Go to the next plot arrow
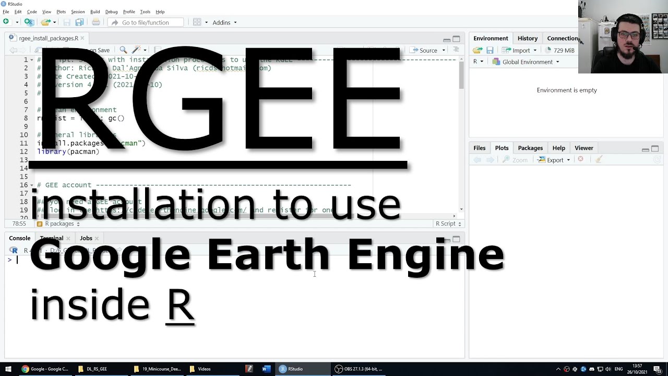Image resolution: width=668 pixels, height=376 pixels. click(490, 160)
